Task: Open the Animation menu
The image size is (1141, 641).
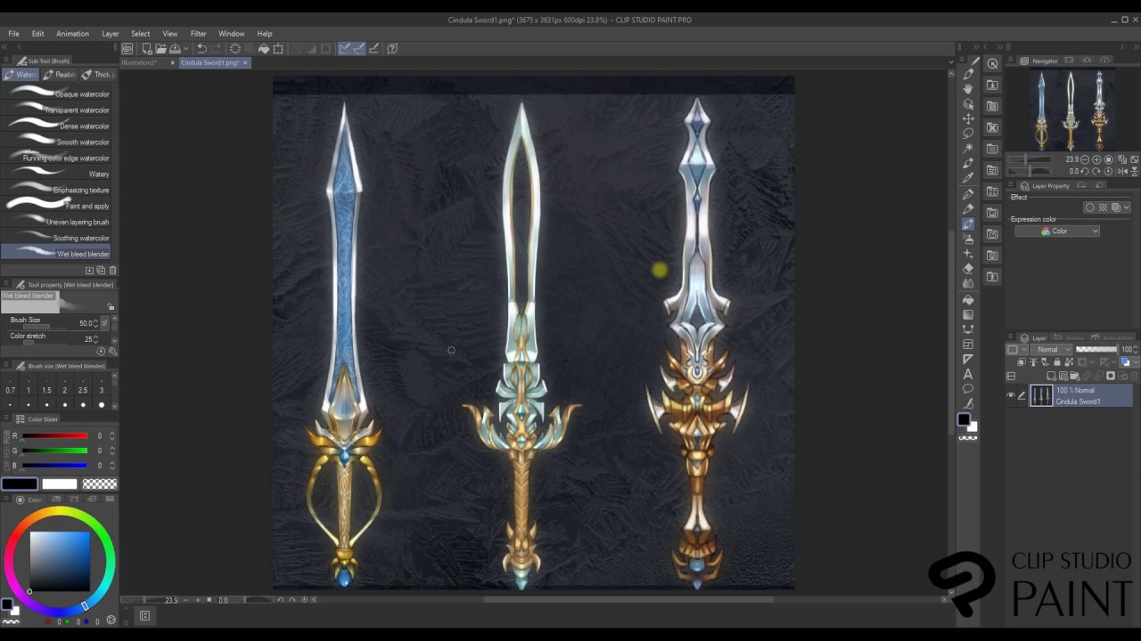Action: pyautogui.click(x=72, y=34)
